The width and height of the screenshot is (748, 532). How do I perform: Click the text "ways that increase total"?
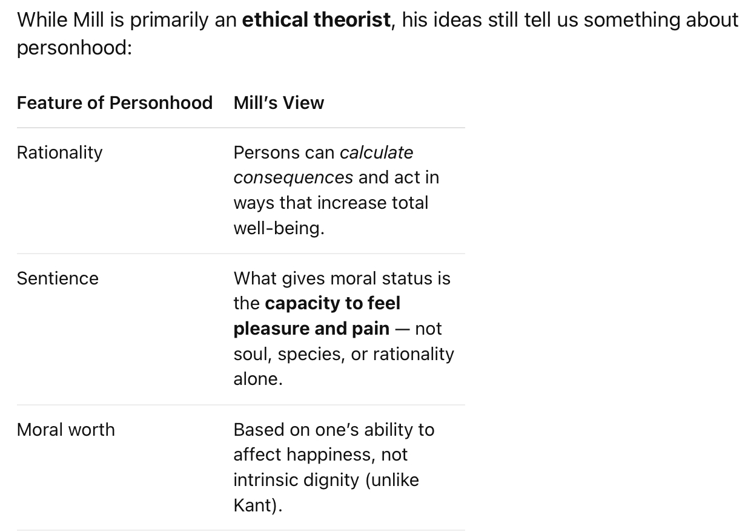pos(331,203)
